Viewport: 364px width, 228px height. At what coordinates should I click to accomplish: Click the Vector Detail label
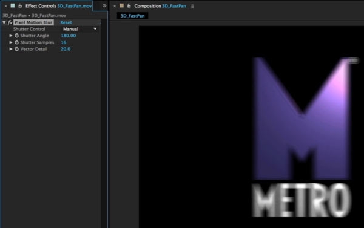point(33,49)
